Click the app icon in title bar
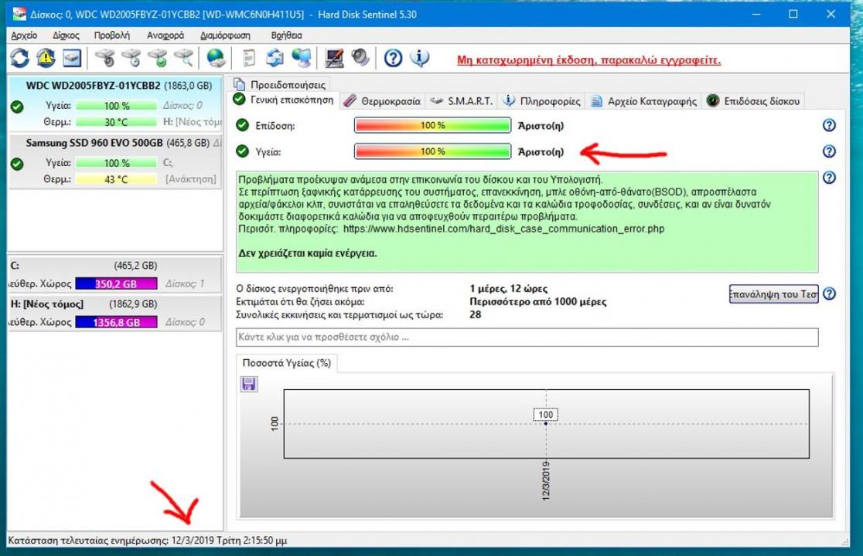Image resolution: width=863 pixels, height=556 pixels. [x=19, y=14]
